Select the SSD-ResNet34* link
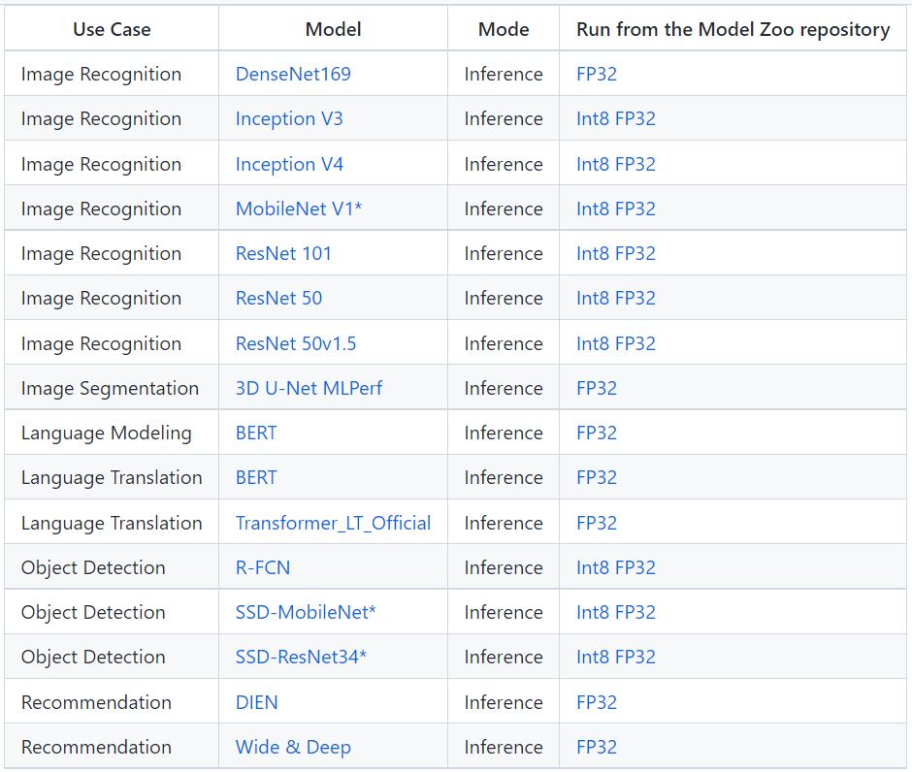912x772 pixels. (x=301, y=657)
